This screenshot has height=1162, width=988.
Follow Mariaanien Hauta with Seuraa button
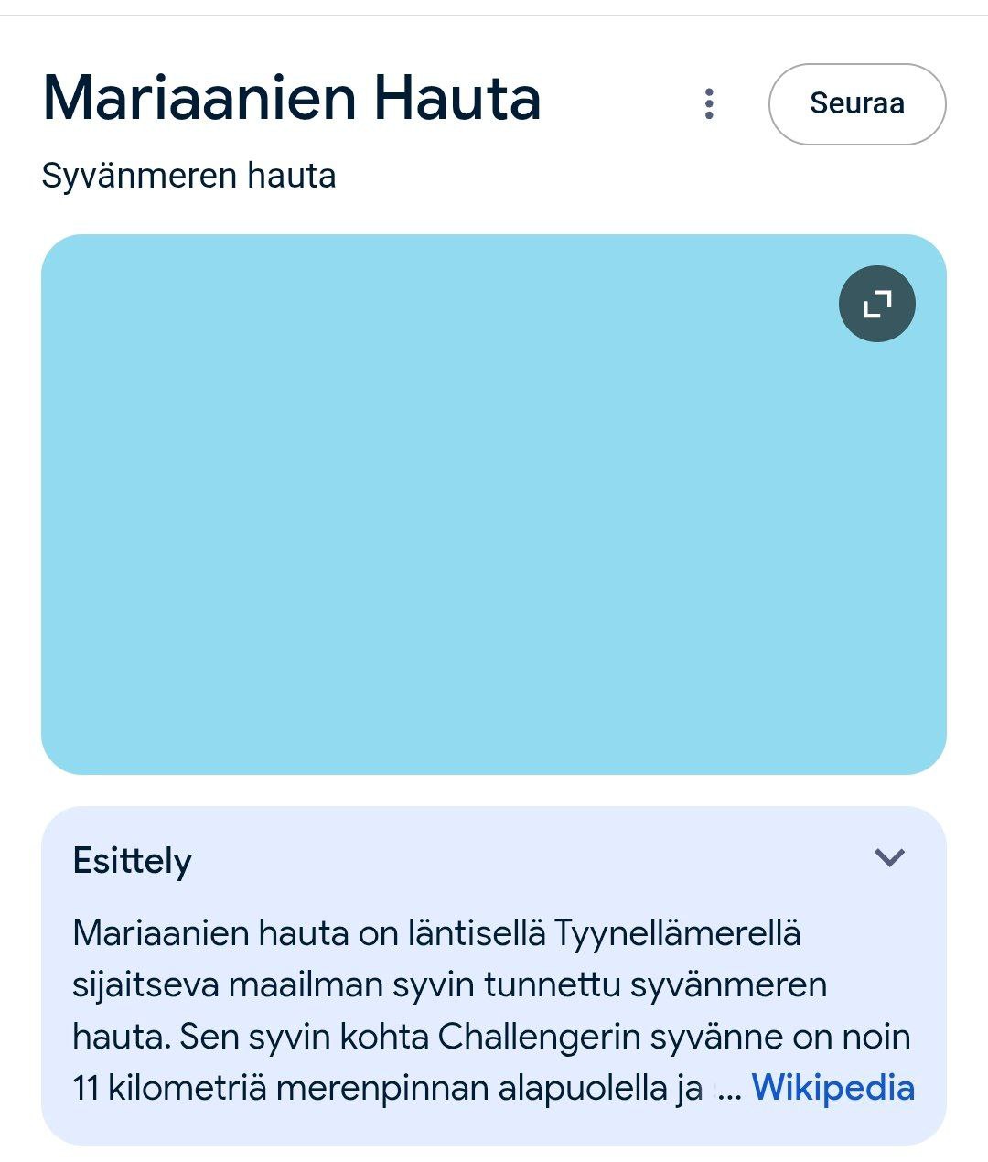pyautogui.click(x=856, y=103)
